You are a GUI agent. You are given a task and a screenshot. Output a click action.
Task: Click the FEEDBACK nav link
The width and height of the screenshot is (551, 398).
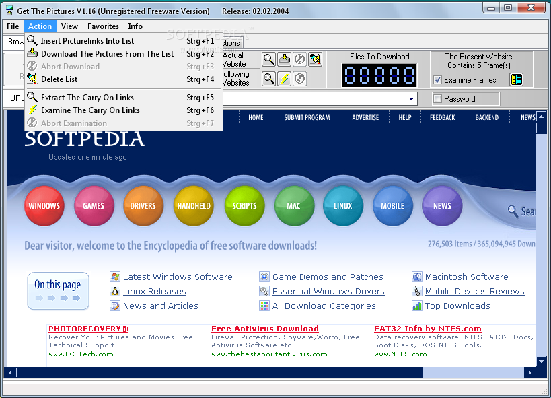click(x=443, y=118)
